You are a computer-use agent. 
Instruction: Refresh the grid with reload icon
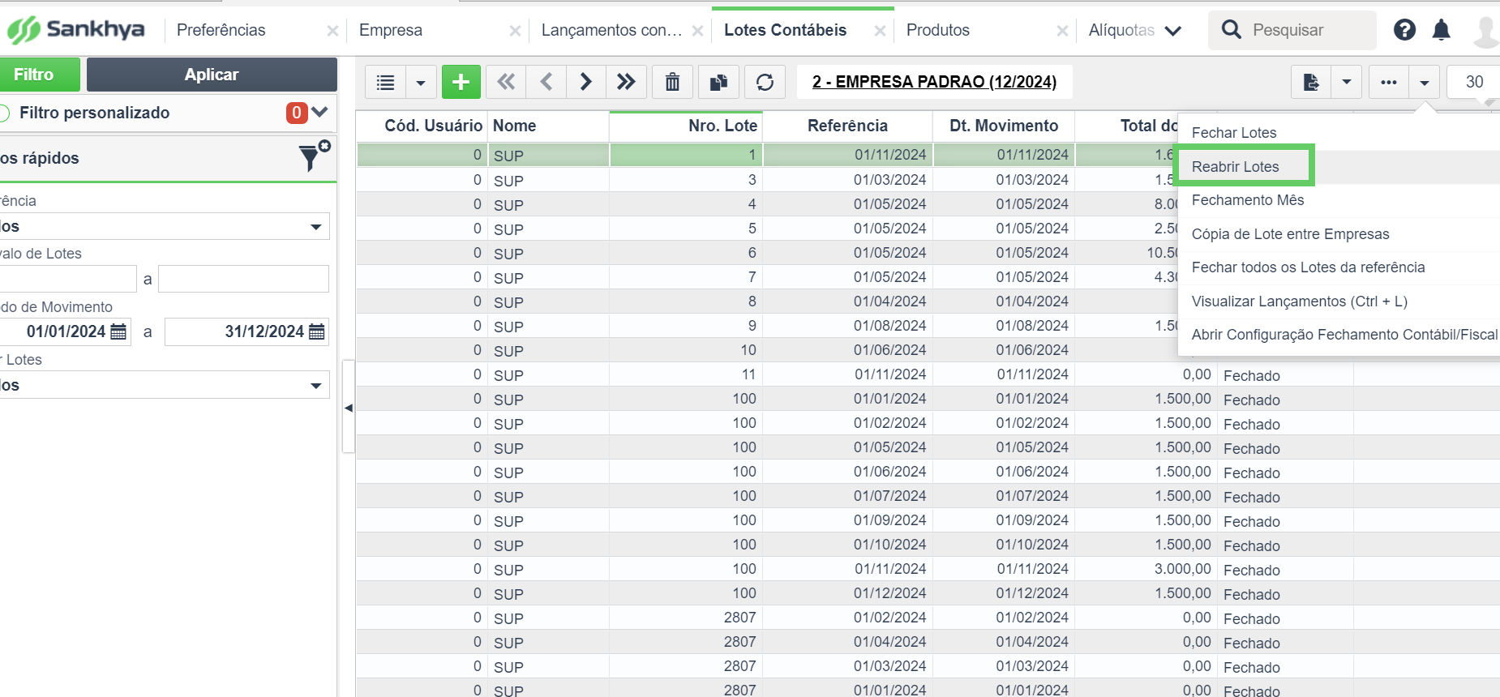(765, 82)
